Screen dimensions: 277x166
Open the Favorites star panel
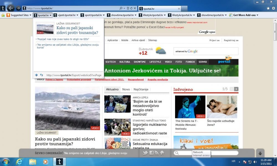(x=268, y=8)
